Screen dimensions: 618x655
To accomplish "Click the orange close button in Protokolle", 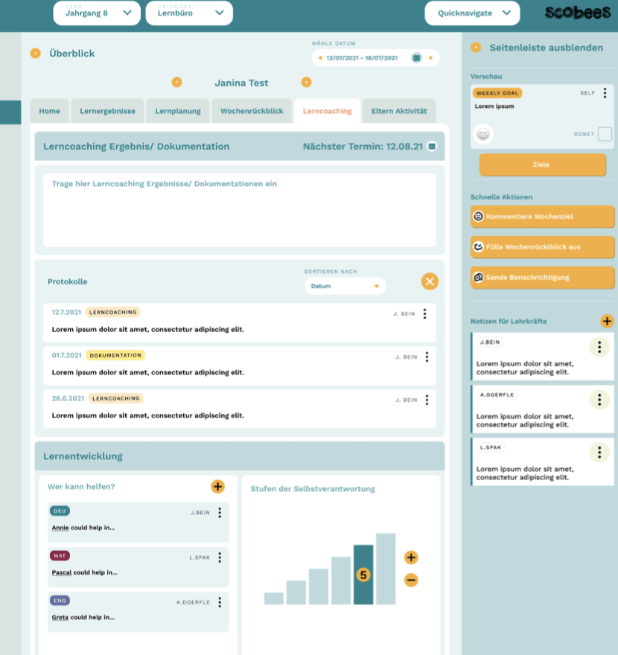I will click(430, 281).
